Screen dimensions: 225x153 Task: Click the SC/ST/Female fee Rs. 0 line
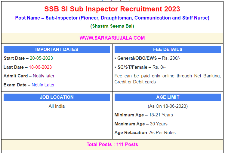(140, 67)
